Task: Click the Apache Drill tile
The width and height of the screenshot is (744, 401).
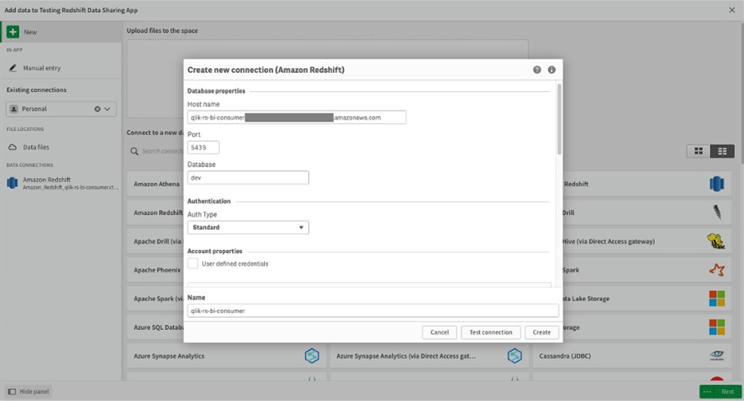Action: (155, 241)
